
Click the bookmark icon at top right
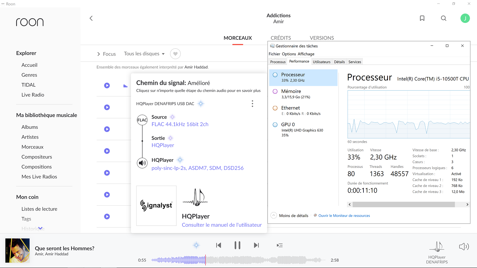[x=422, y=18]
